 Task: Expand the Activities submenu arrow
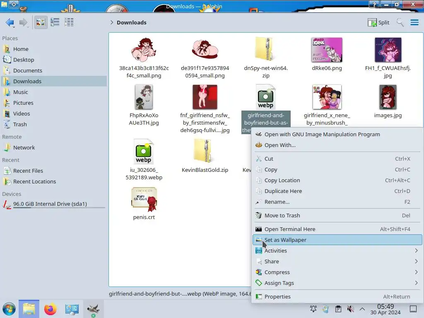[x=416, y=251]
